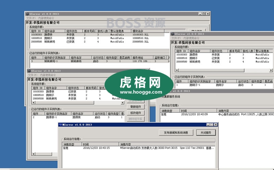Viewport: 274px width, 170px height.
Task: Select row 20008500 转转麻将 in top-left GServer window
Action: [x=97, y=42]
